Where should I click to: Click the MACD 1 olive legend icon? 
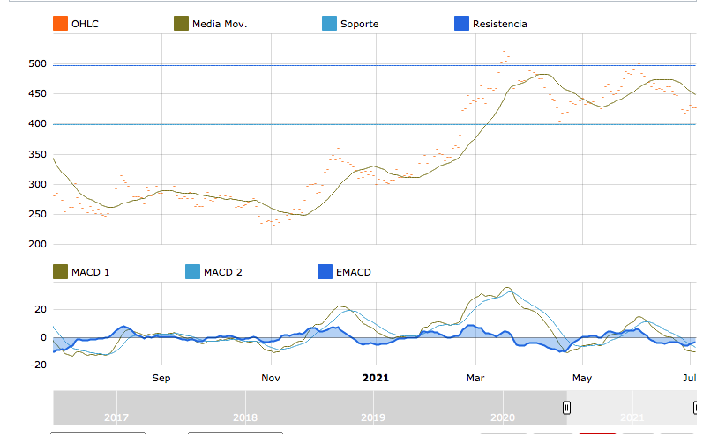coord(61,272)
